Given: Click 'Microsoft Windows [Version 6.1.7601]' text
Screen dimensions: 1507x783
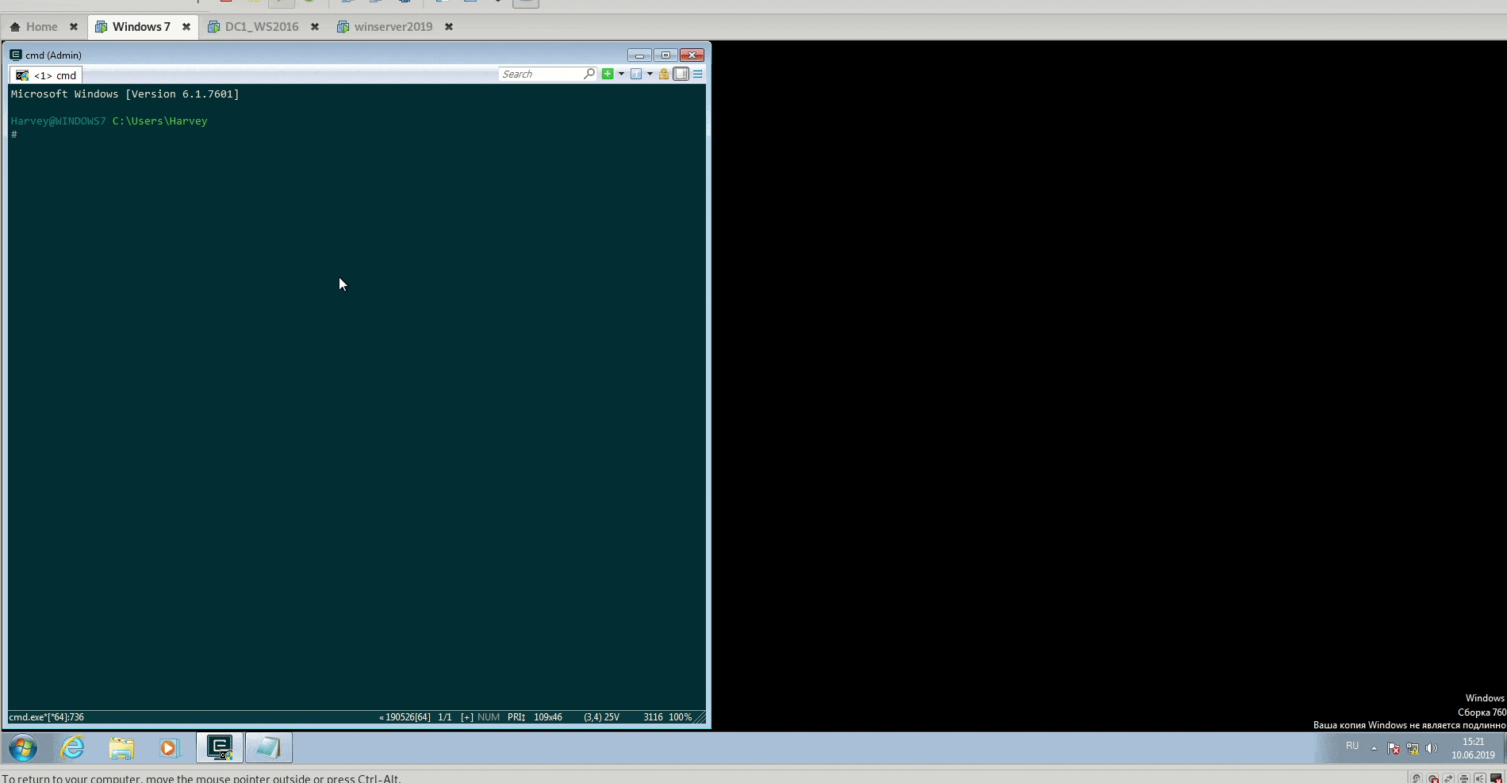Looking at the screenshot, I should (x=125, y=94).
